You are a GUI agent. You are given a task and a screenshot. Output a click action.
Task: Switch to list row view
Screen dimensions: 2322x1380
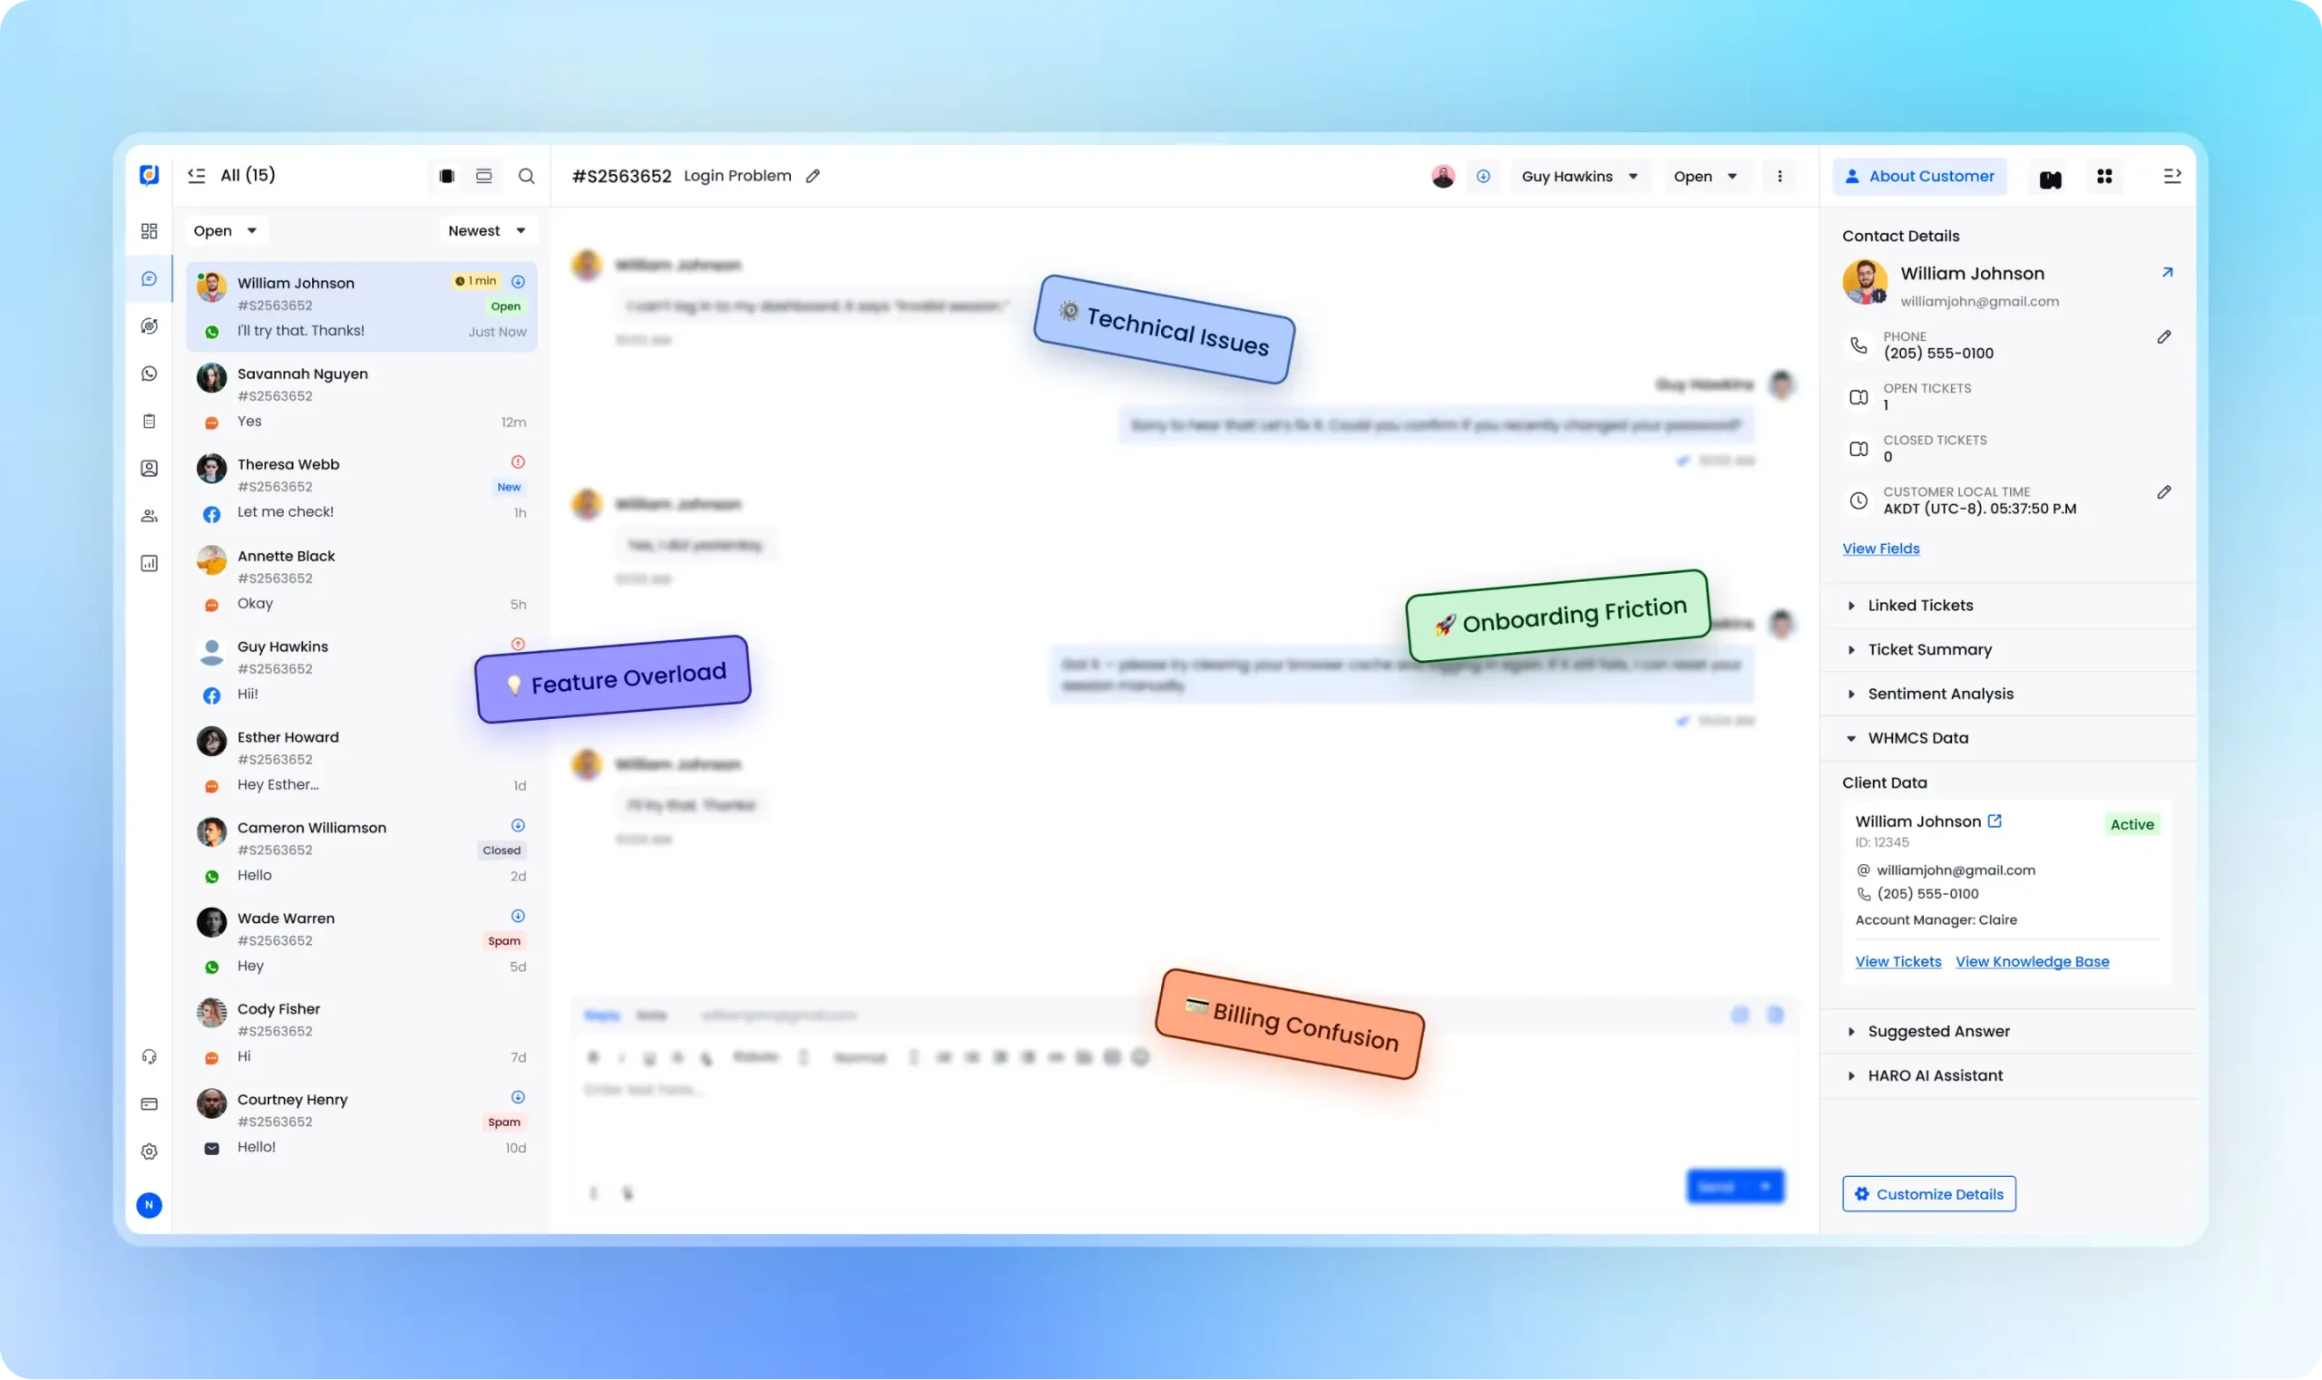(x=483, y=176)
